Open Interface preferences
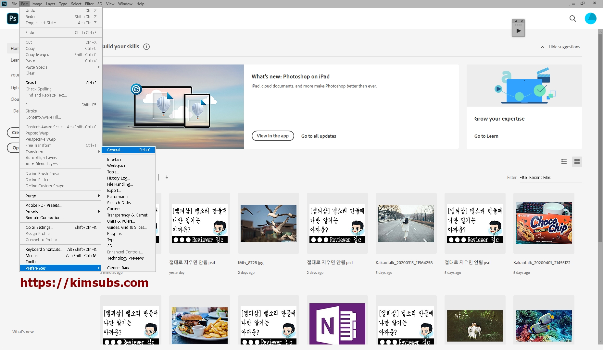Viewport: 603px width, 350px height. click(x=128, y=160)
